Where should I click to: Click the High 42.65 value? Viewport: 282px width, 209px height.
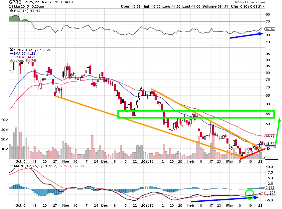151,6
